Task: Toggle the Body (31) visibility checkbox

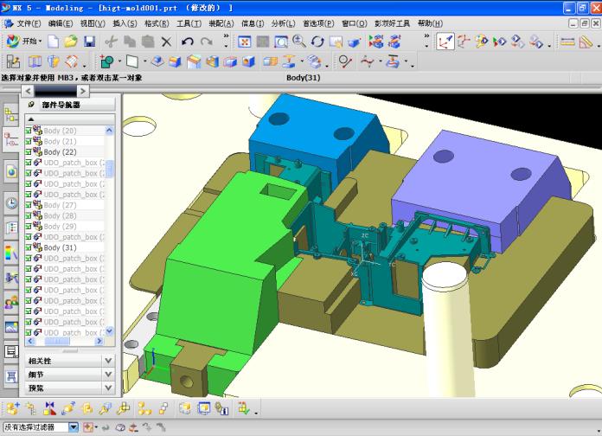Action: click(x=29, y=247)
